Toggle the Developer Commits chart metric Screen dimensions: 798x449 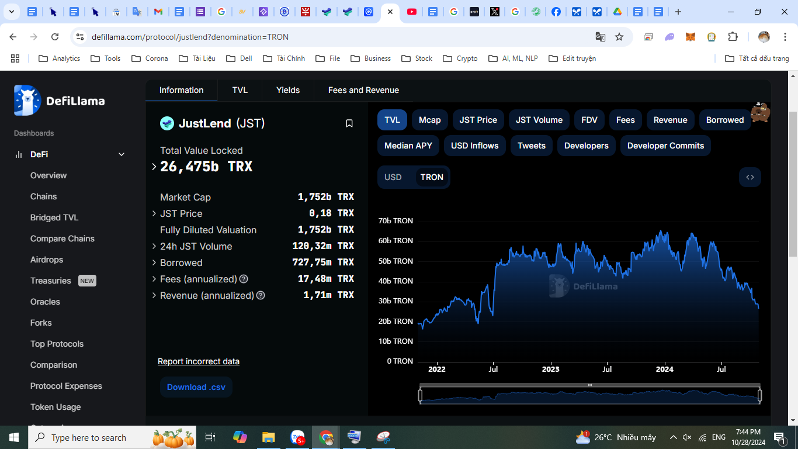665,146
